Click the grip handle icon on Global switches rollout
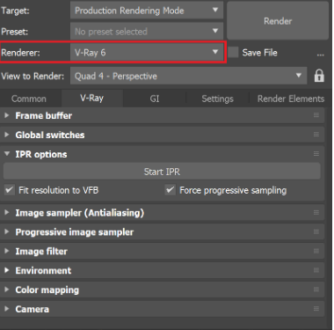This screenshot has height=330, width=334. tap(316, 135)
